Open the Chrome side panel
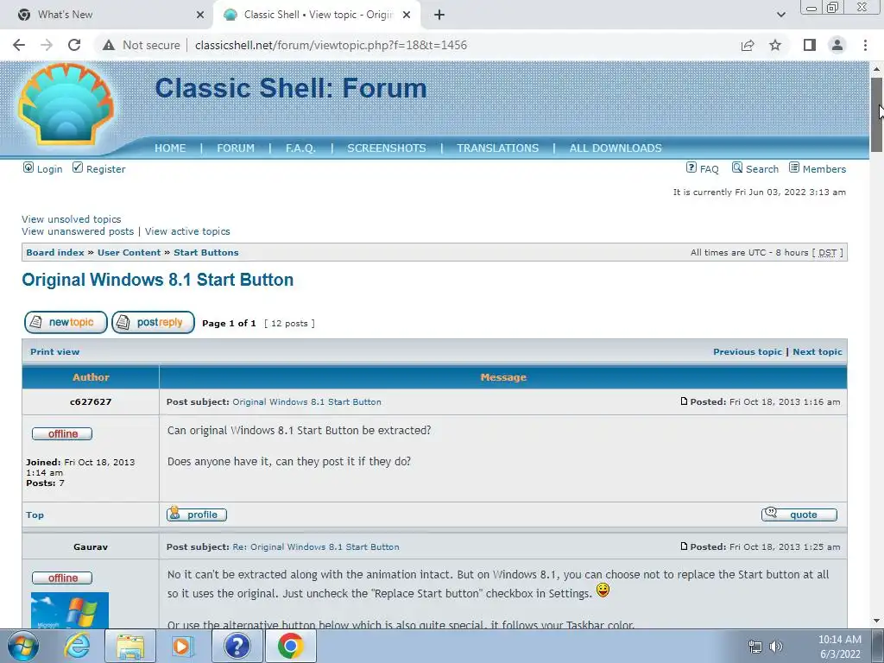 tap(810, 45)
